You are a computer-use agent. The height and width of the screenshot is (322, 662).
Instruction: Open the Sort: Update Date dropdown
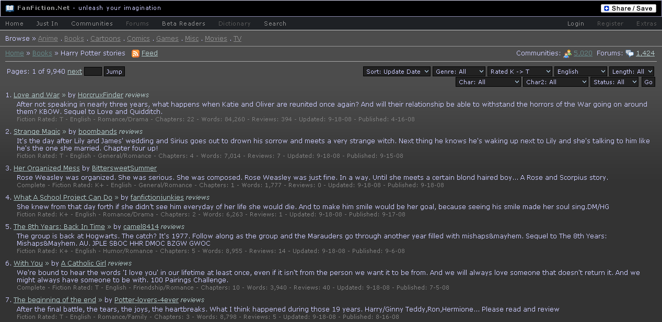397,72
